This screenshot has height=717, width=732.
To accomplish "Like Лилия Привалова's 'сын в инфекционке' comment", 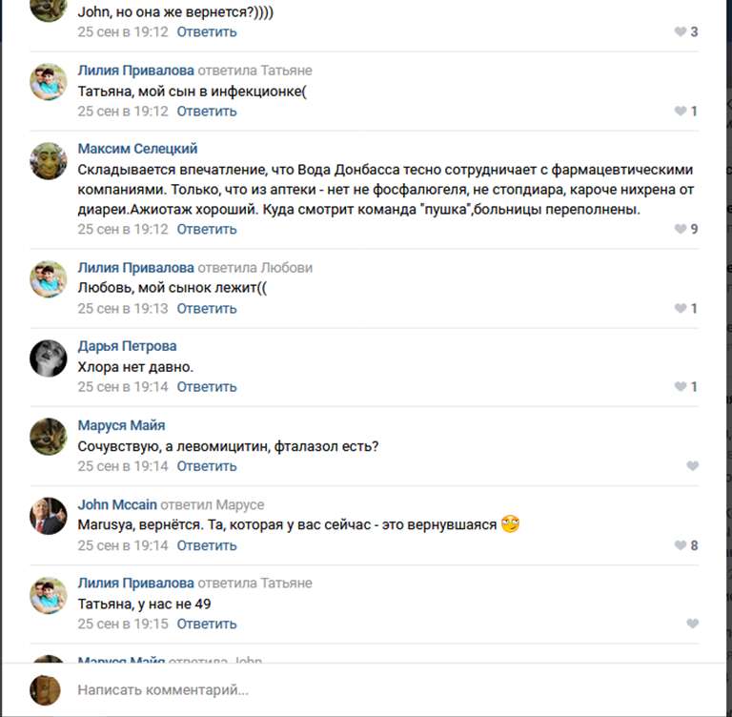I will tap(680, 112).
